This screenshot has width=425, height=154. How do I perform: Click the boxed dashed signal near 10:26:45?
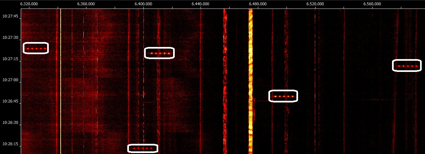283,96
